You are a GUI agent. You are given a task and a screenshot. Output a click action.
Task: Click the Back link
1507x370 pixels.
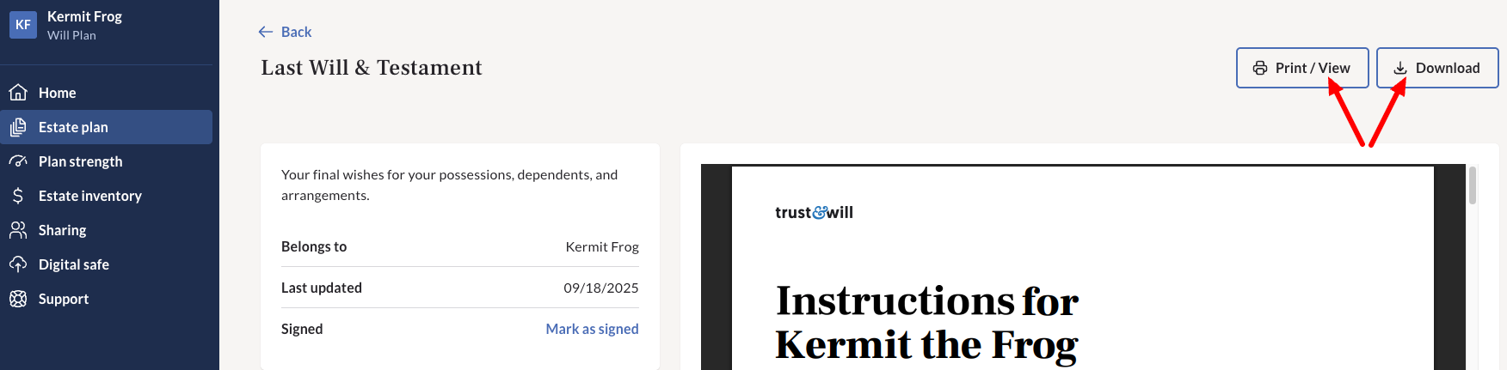pyautogui.click(x=296, y=32)
